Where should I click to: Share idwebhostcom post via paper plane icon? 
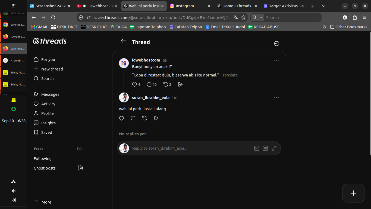(180, 85)
